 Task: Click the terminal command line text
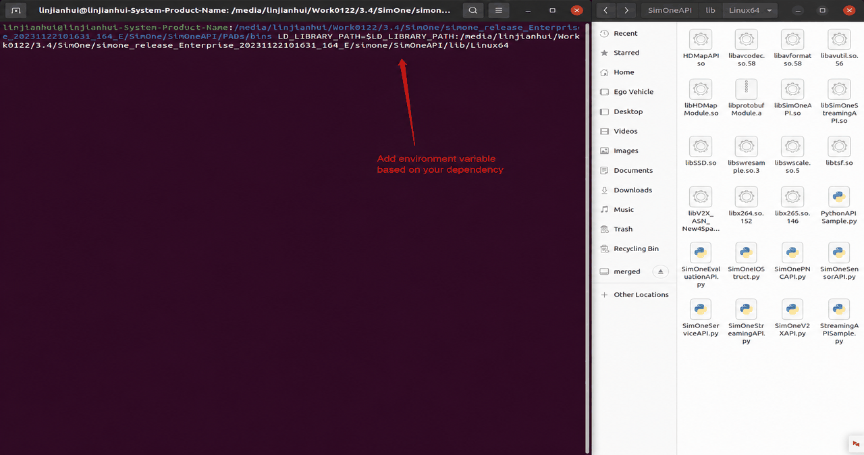pos(290,36)
